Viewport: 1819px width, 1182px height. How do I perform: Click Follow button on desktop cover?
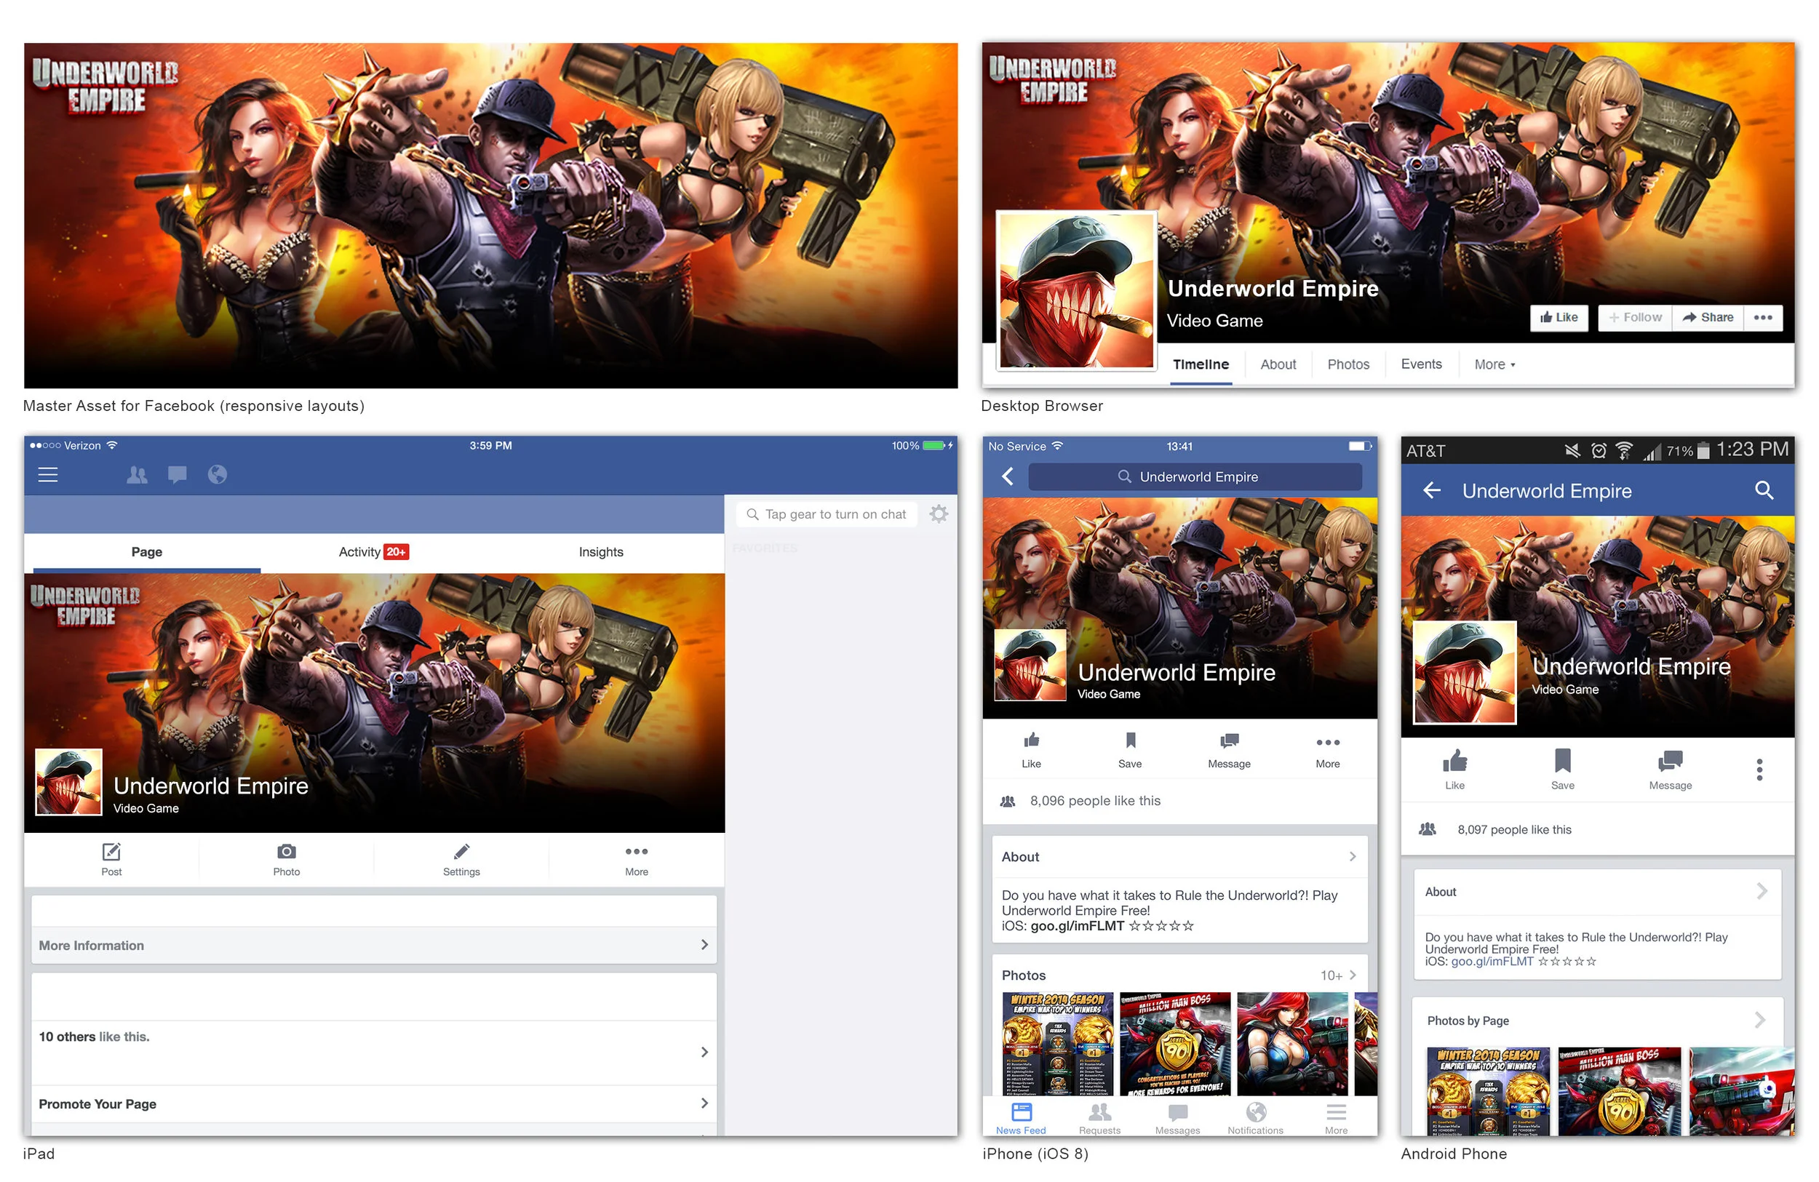(1635, 317)
